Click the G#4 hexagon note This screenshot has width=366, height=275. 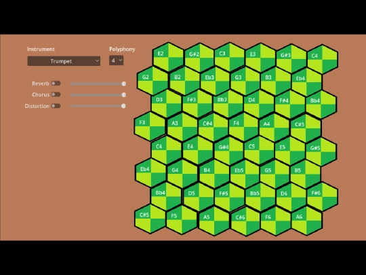pyautogui.click(x=229, y=151)
